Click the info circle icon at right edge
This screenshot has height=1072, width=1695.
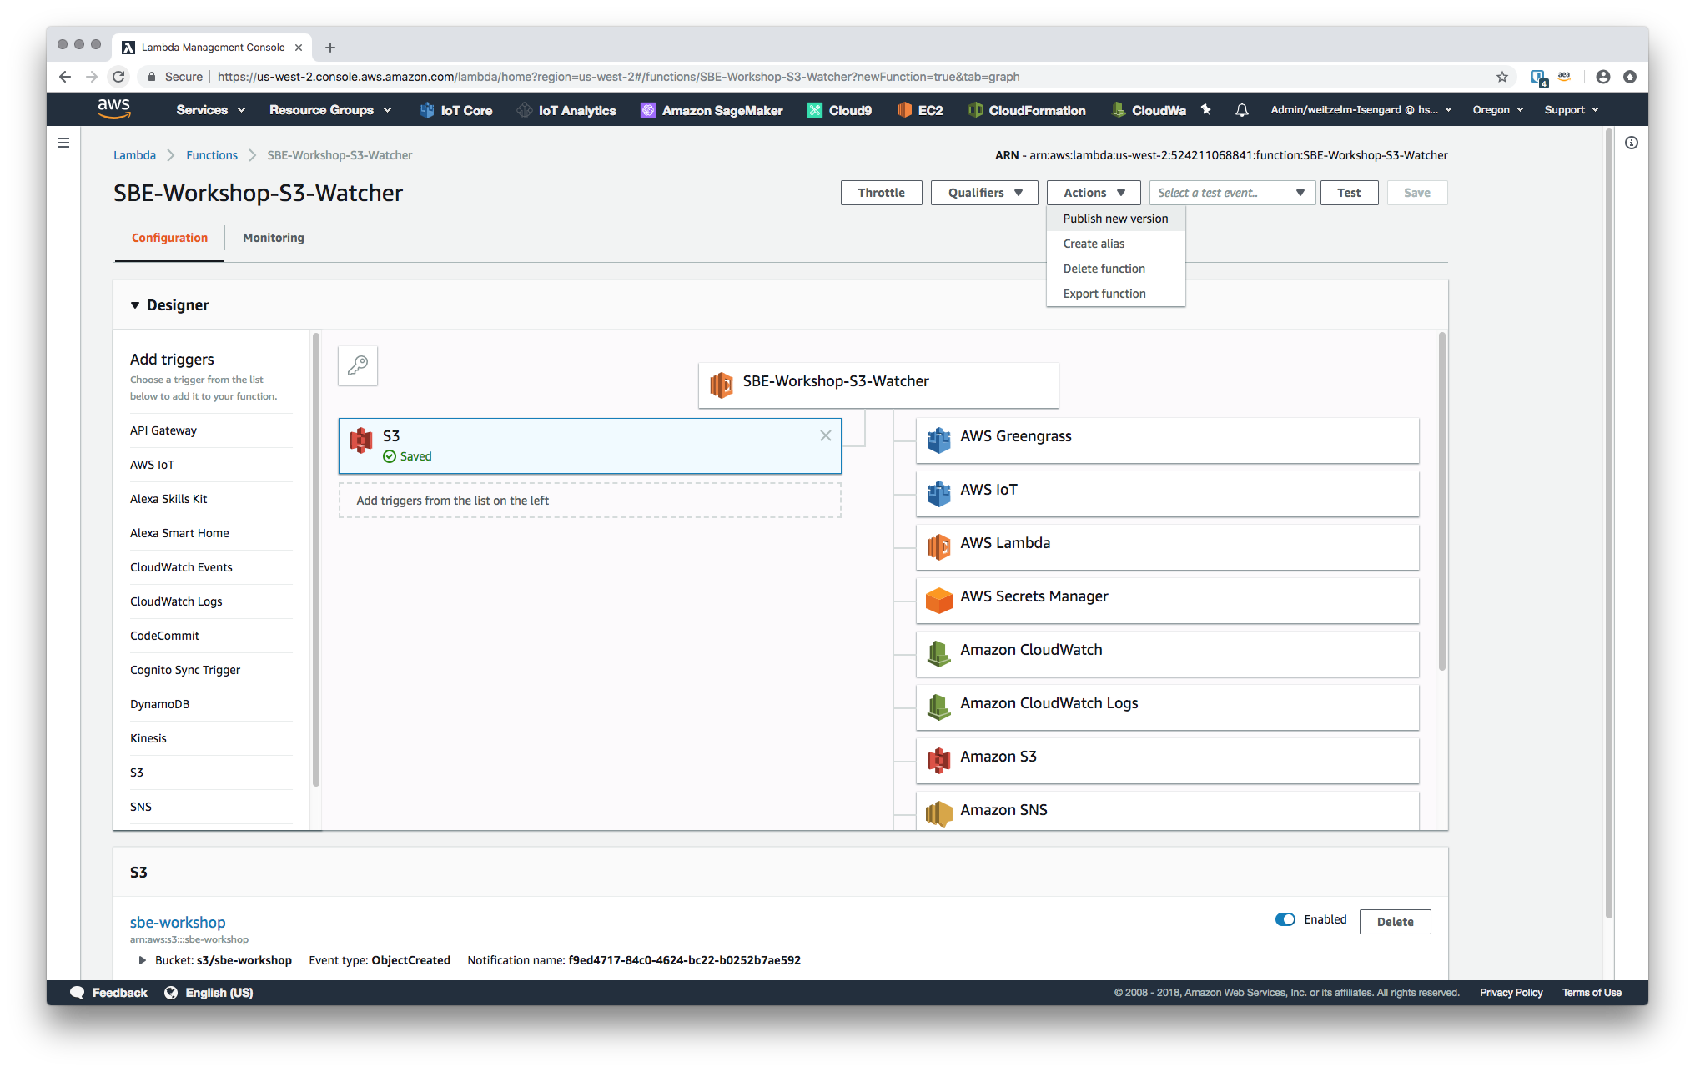[1632, 143]
